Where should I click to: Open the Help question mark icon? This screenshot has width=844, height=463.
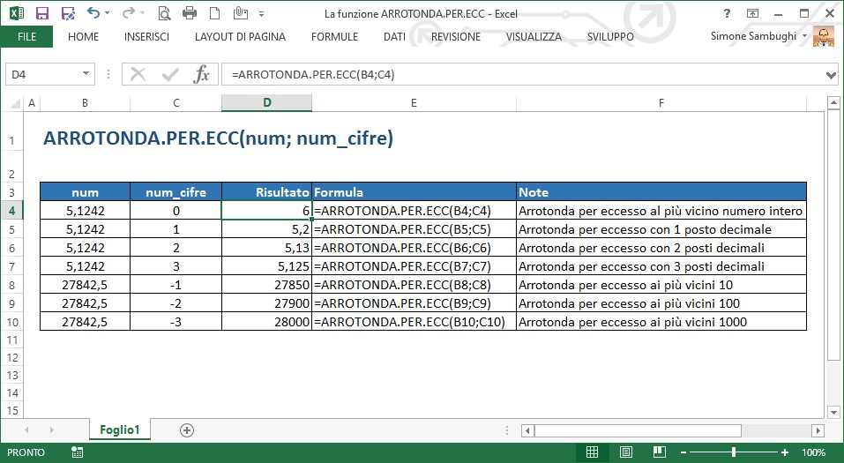(x=728, y=13)
